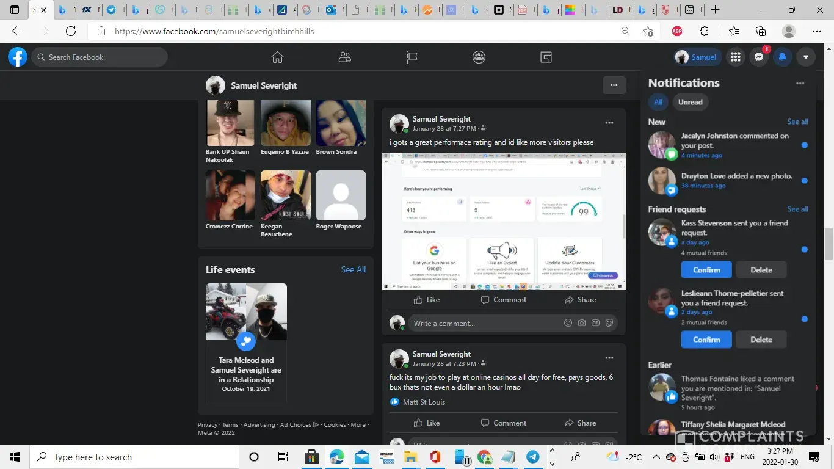
Task: Open the Groups icon in top navigation
Action: click(x=479, y=57)
